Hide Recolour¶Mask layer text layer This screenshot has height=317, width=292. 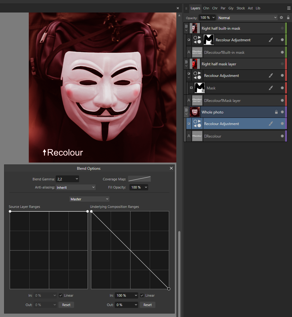pos(282,100)
